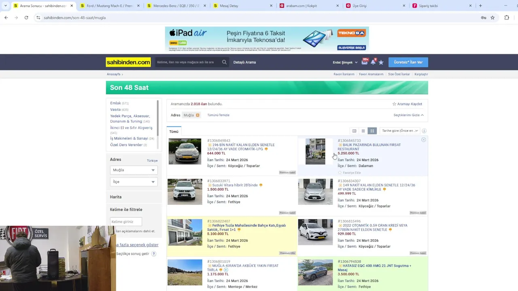Open a new browser tab
The width and height of the screenshot is (518, 291).
480,6
